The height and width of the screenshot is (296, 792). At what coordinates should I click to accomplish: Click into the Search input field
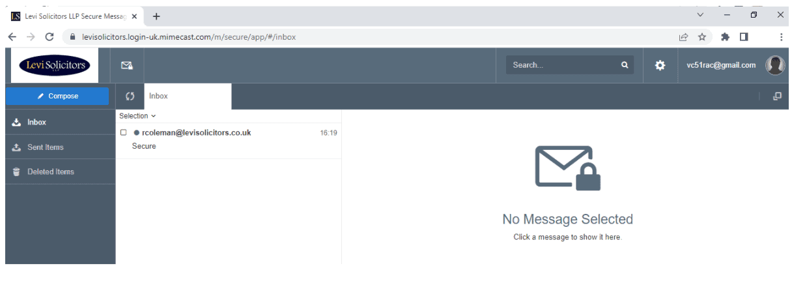tap(562, 65)
